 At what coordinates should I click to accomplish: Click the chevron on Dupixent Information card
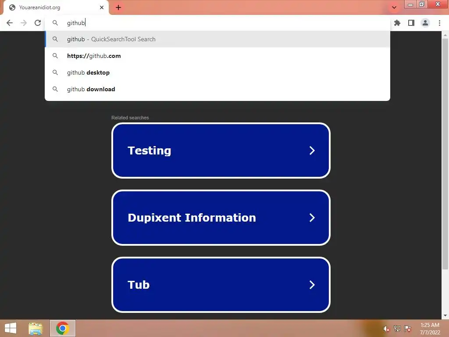pyautogui.click(x=312, y=218)
